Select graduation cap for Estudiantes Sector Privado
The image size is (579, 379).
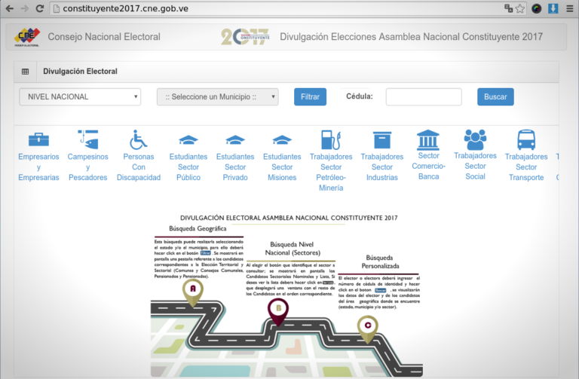pos(235,140)
